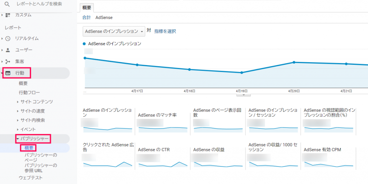
Task: Click the 4月19日 data point on chart
Action: [241, 73]
